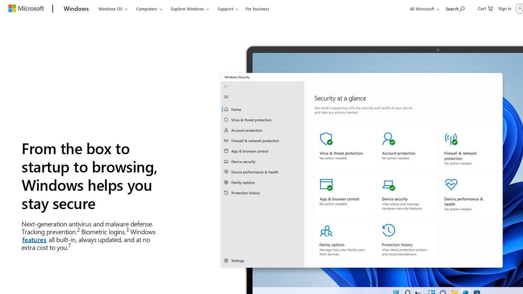The image size is (523, 294).
Task: Click the Device security laptop tile icon
Action: tap(388, 185)
